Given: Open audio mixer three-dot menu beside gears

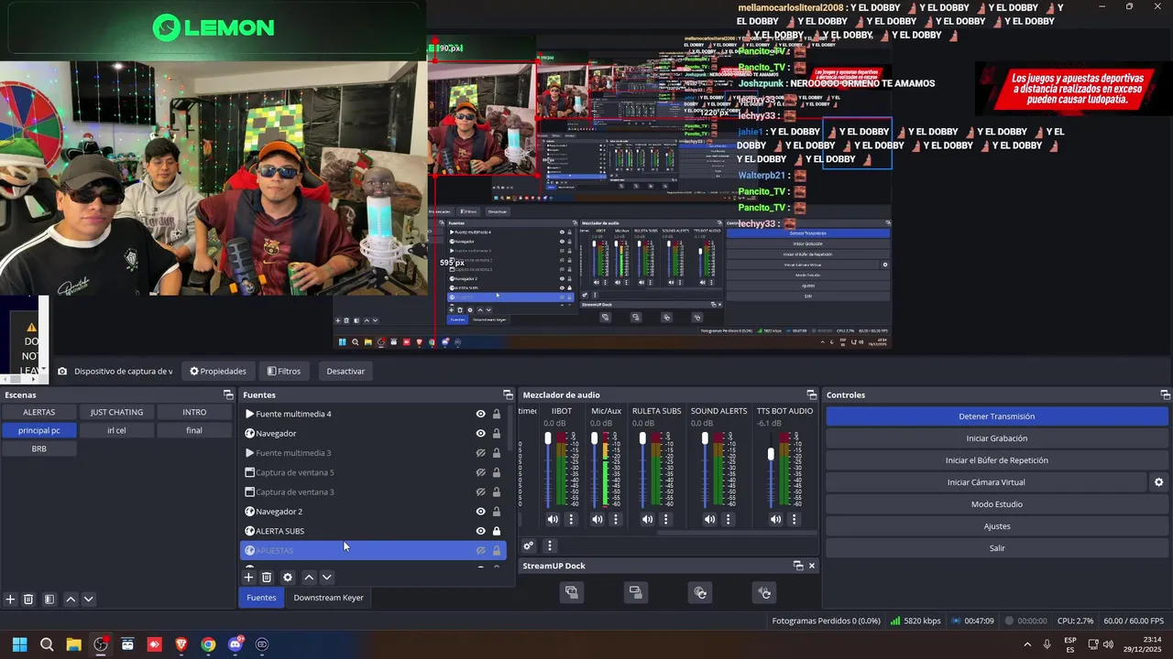Looking at the screenshot, I should tap(549, 546).
